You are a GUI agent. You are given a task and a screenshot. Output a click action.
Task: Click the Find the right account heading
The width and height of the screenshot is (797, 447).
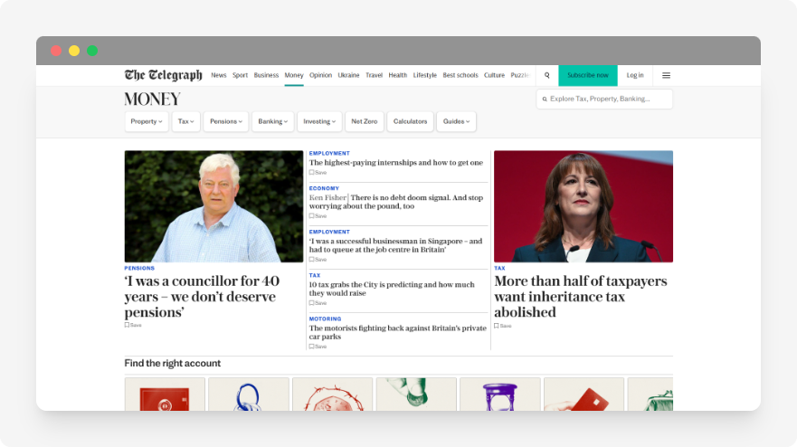coord(172,363)
